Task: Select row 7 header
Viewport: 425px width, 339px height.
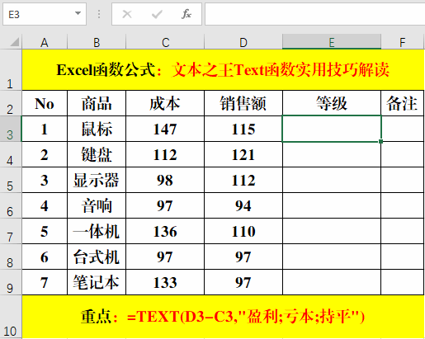Action: (x=11, y=231)
